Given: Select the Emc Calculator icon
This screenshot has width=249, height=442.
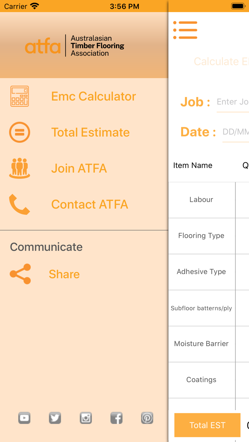Looking at the screenshot, I should click(x=20, y=96).
